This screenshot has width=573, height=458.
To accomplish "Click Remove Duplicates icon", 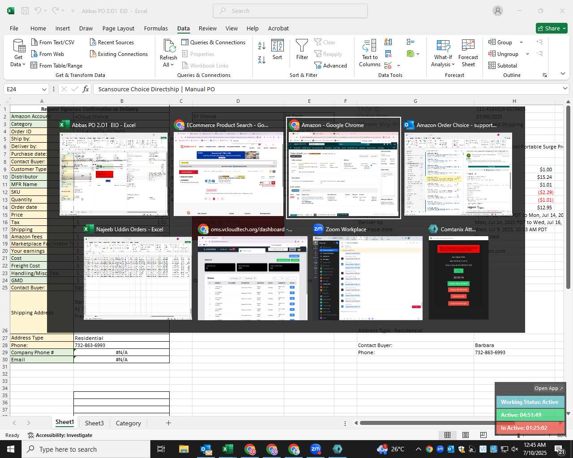I will (x=388, y=54).
